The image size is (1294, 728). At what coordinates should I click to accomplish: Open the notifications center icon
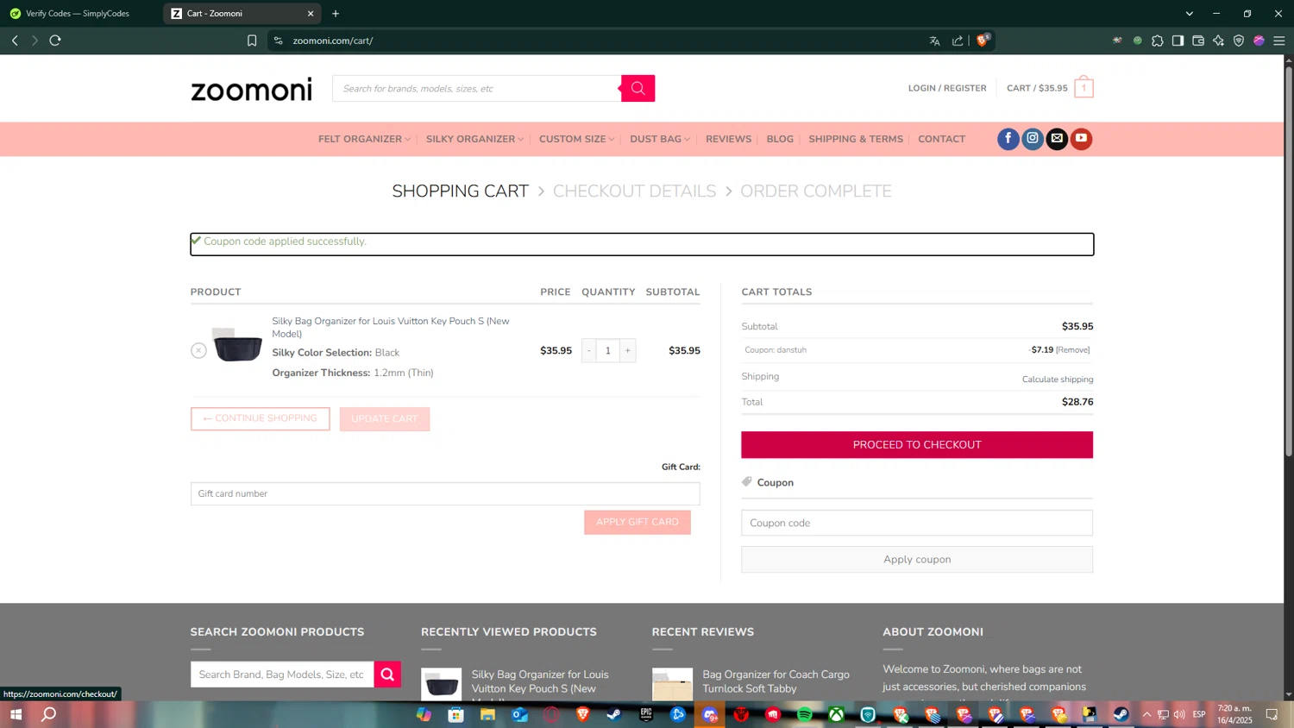[1272, 714]
